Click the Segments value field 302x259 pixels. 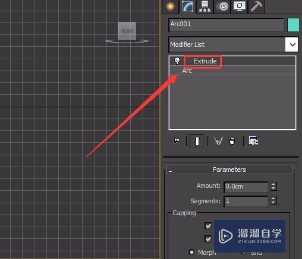point(246,202)
